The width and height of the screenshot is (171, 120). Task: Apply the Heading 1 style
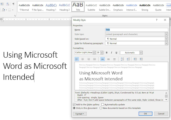click(51, 7)
